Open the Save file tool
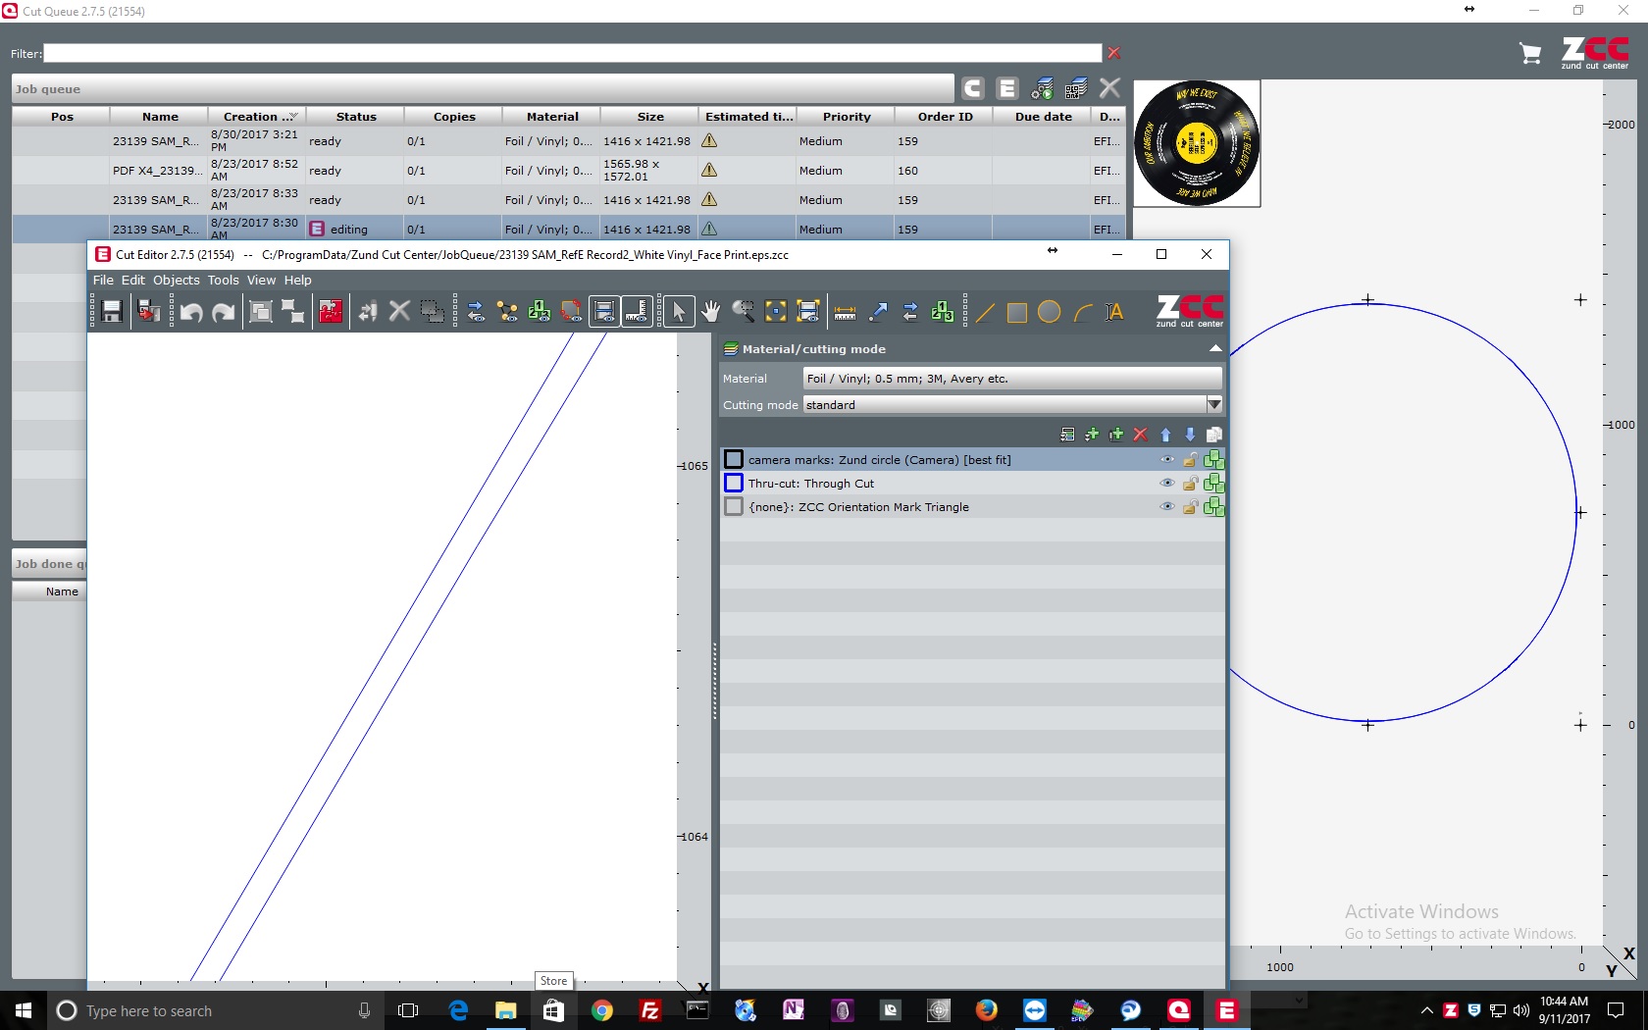 (110, 312)
